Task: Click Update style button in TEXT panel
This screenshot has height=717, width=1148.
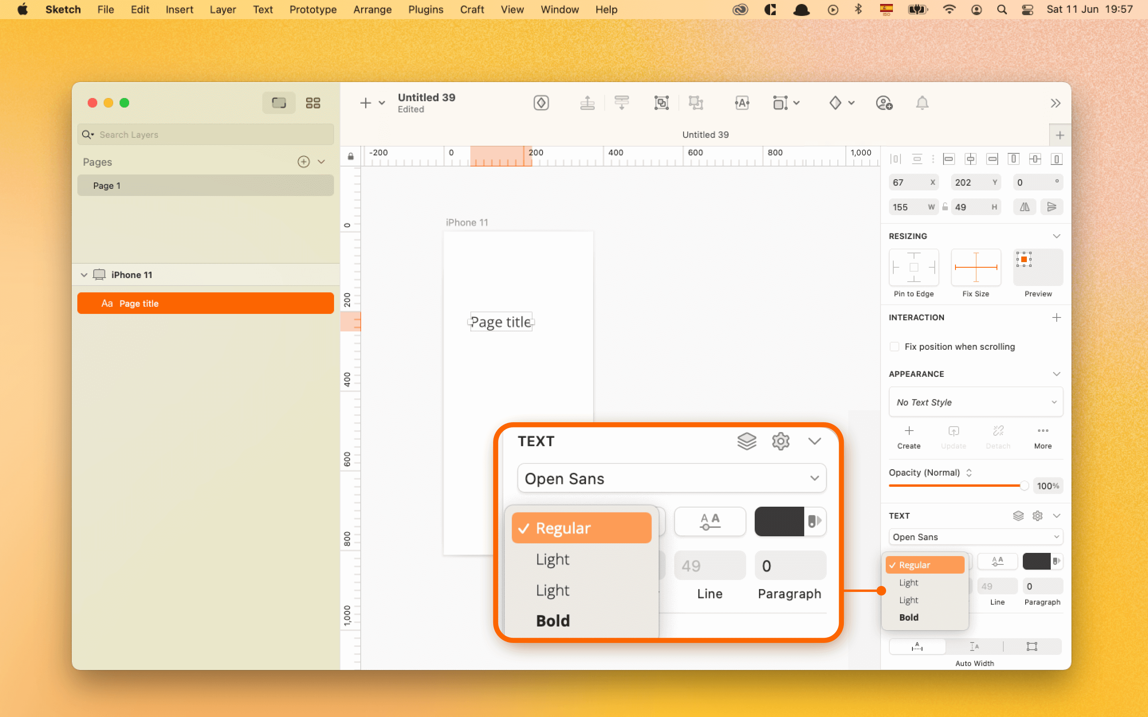Action: point(953,436)
